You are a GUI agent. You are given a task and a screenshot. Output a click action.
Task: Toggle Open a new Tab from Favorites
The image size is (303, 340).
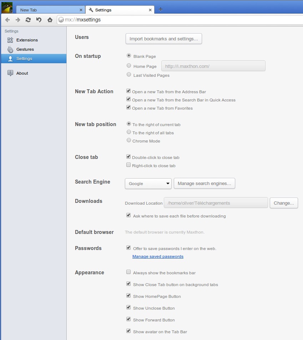tap(128, 107)
